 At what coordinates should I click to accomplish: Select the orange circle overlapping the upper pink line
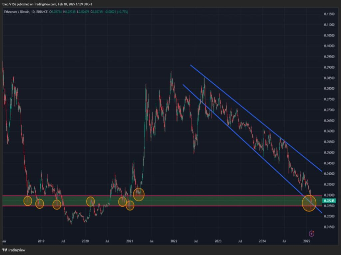tap(139, 194)
